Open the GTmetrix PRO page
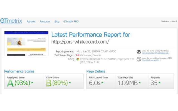Screen dimensions: 178x111 click(x=71, y=22)
